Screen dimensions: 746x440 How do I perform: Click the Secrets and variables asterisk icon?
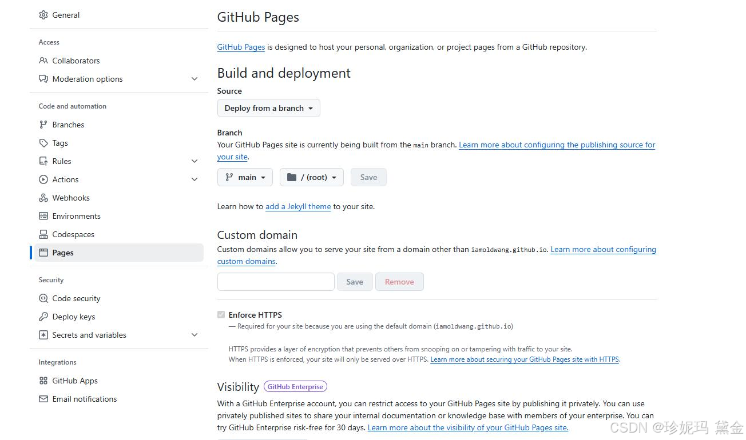point(43,335)
